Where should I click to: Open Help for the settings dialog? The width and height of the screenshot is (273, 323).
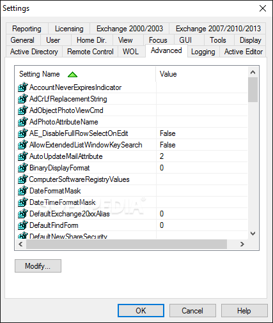244,311
